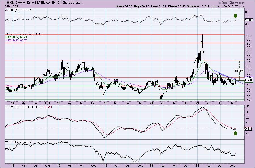
Task: Click the Close 64.49 value in the header
Action: (176, 6)
